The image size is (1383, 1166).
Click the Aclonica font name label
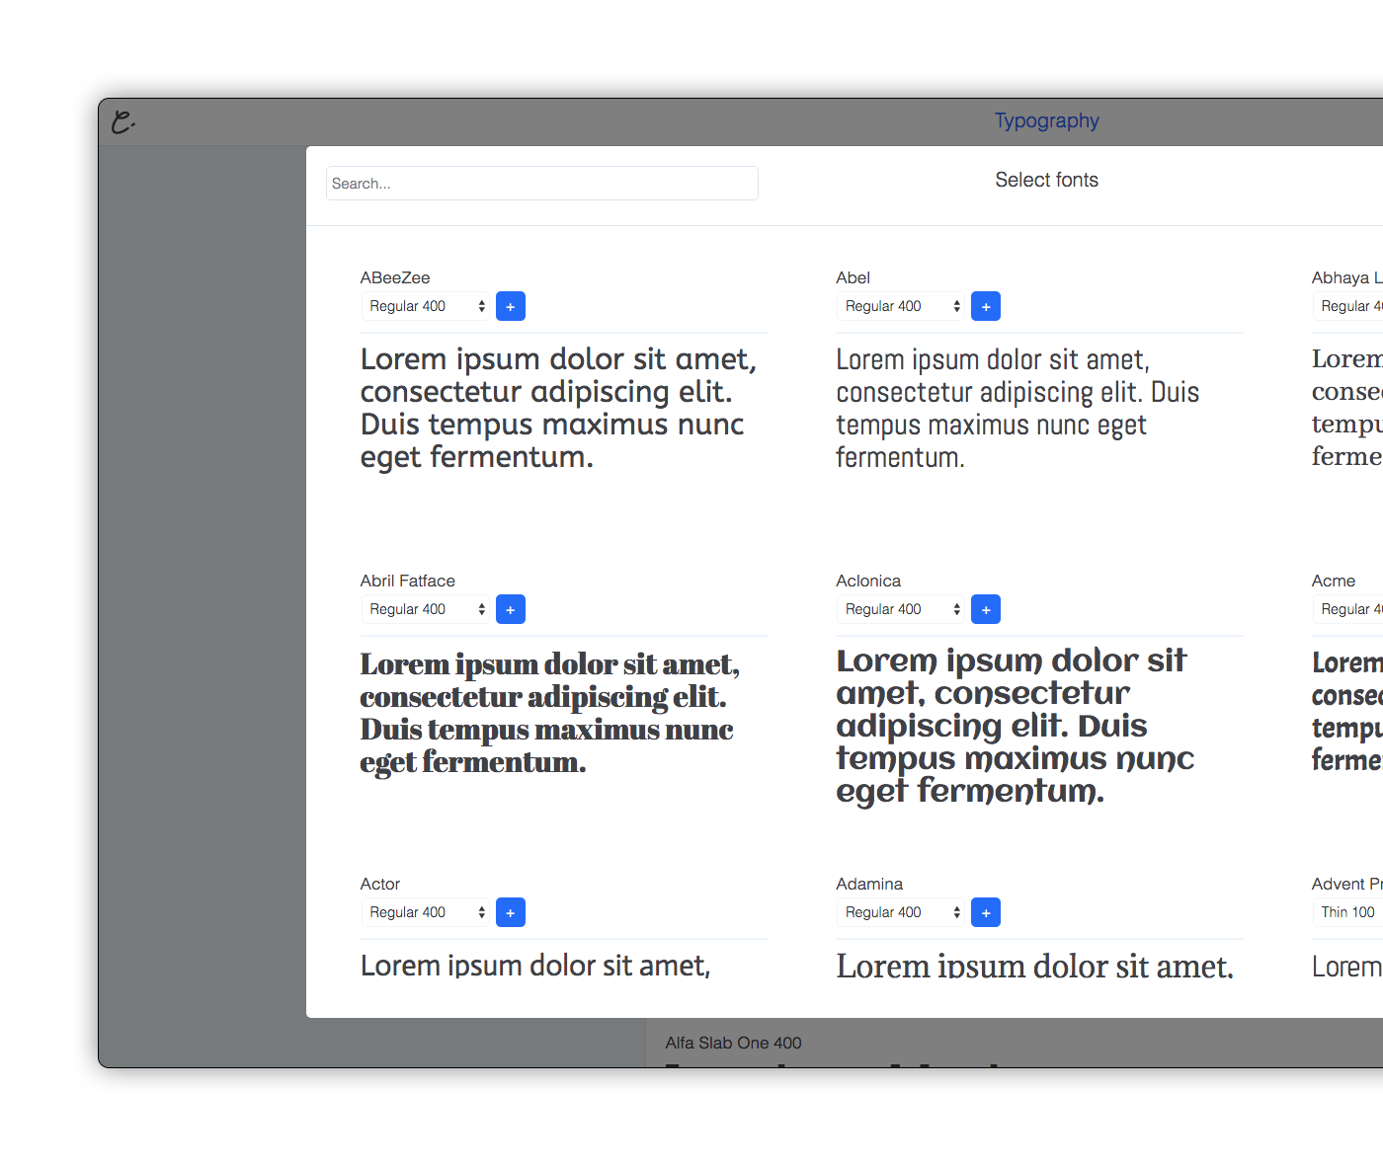[868, 581]
